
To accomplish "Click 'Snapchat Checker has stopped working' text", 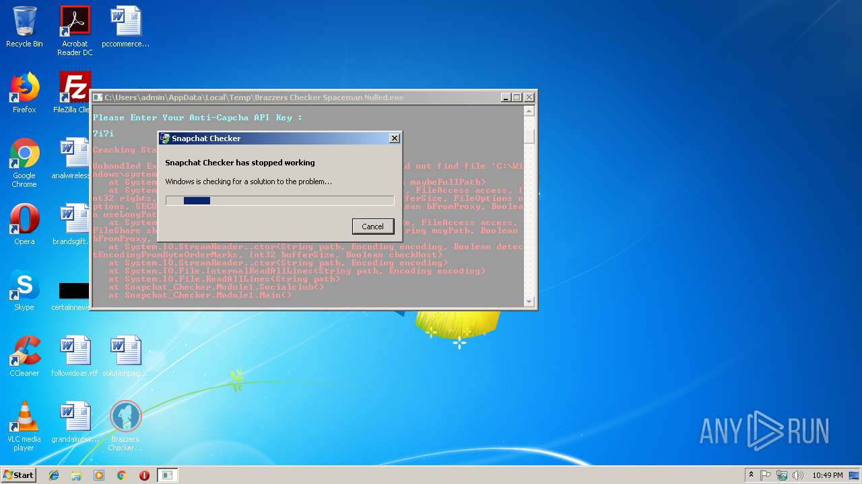I will click(x=240, y=163).
